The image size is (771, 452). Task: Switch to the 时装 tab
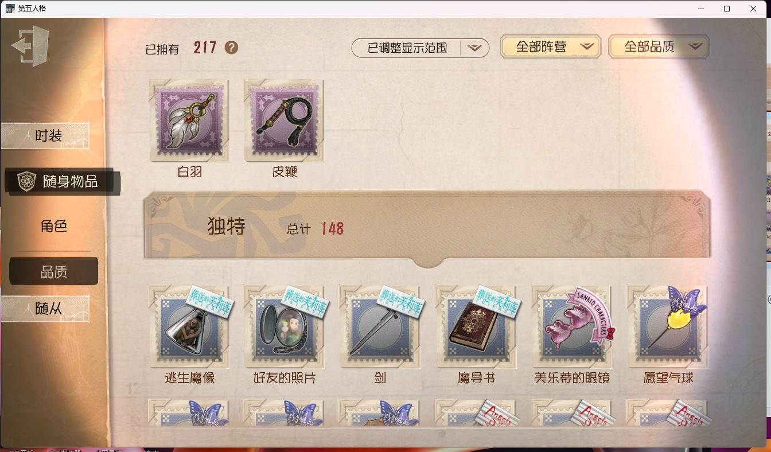(46, 136)
